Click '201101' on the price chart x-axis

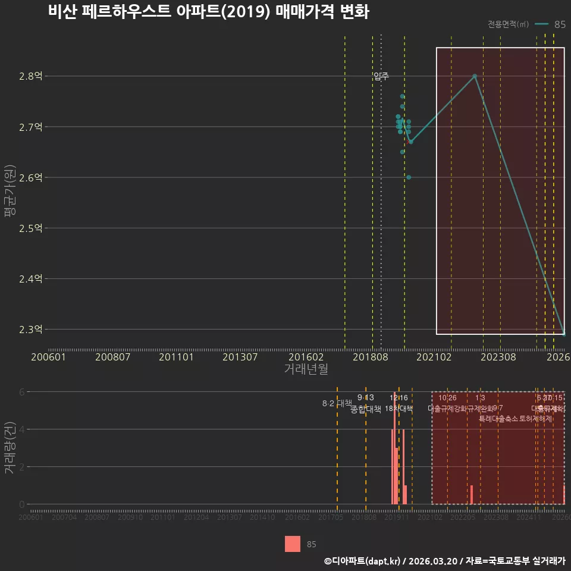pos(176,357)
